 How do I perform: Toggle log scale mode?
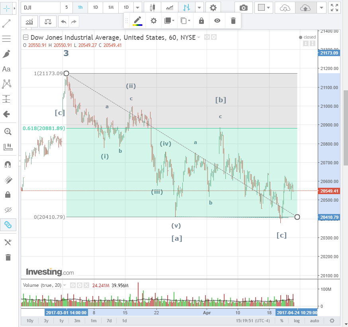coord(297,321)
